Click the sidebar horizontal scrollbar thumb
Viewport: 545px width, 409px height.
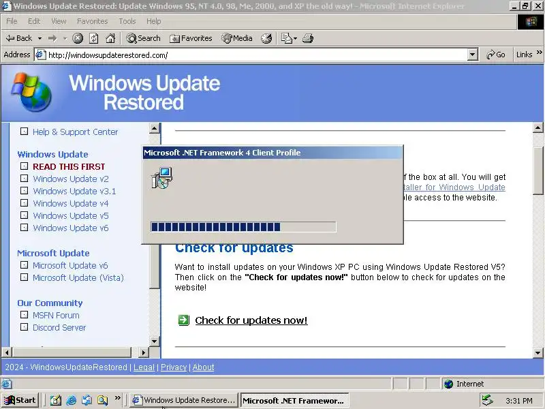click(72, 352)
